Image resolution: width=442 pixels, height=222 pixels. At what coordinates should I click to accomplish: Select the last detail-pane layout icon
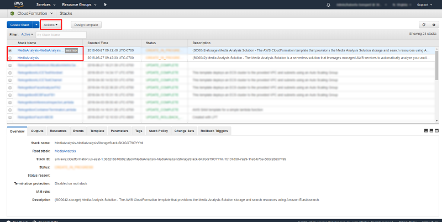click(436, 131)
